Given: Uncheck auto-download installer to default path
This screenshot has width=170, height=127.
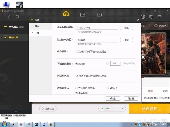Looking at the screenshot, I should (x=77, y=76).
